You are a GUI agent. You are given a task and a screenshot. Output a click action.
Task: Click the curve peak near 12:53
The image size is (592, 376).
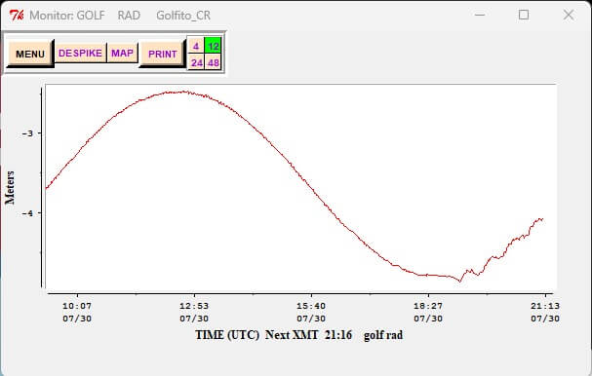(182, 92)
